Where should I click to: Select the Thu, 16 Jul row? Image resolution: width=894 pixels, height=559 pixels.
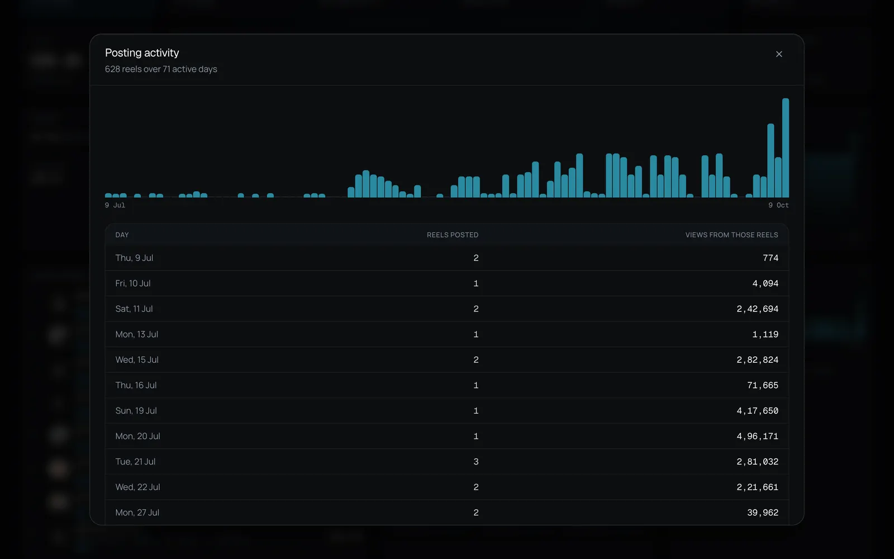447,385
